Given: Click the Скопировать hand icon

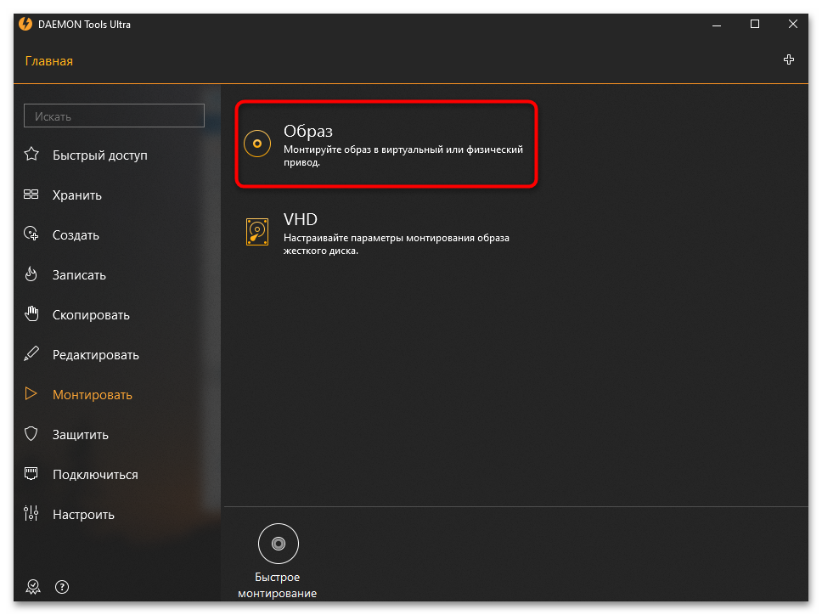Looking at the screenshot, I should [31, 313].
